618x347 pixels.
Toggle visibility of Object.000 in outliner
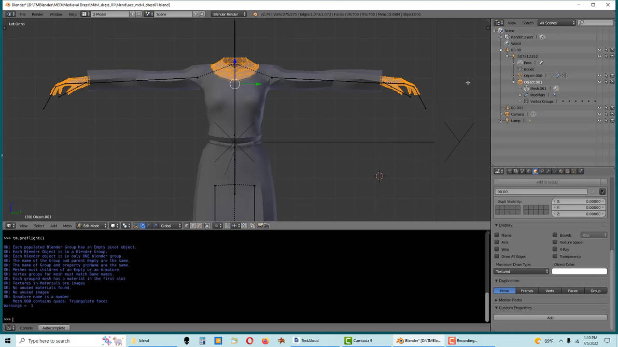[599, 76]
